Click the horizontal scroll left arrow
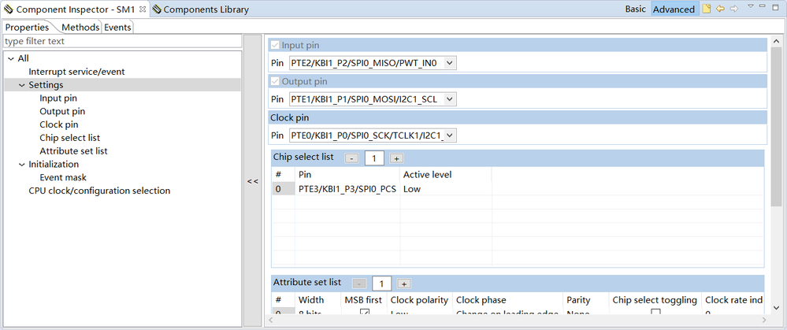787x330 pixels. [x=272, y=320]
